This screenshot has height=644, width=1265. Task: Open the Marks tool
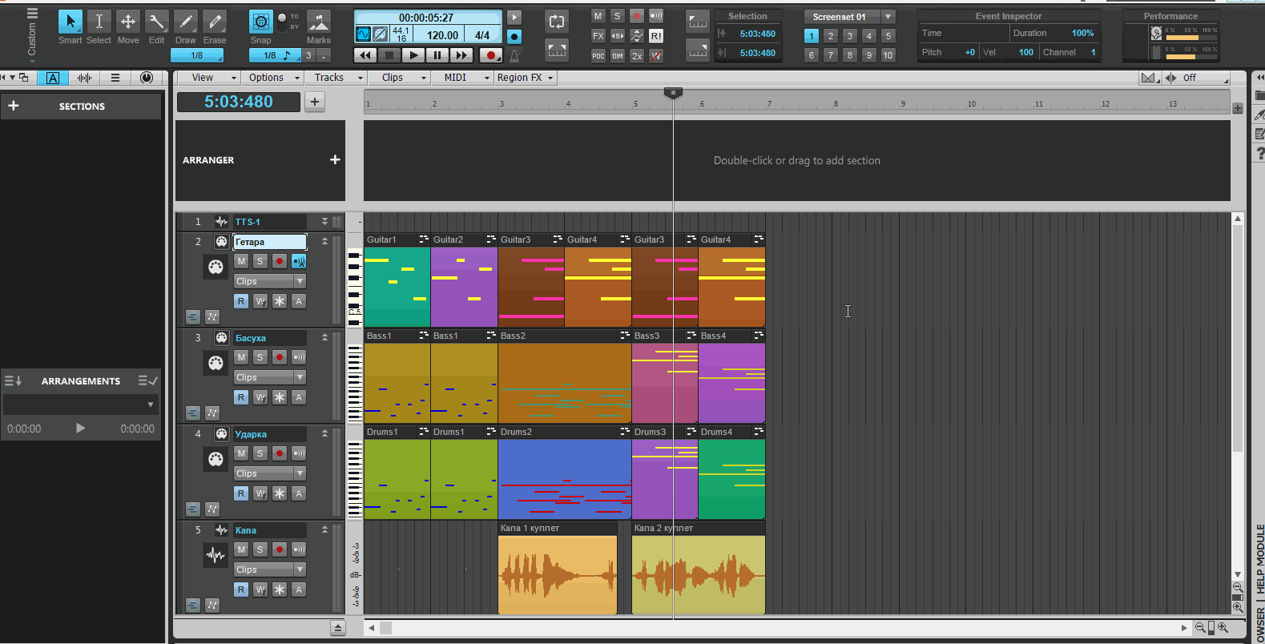click(x=318, y=22)
